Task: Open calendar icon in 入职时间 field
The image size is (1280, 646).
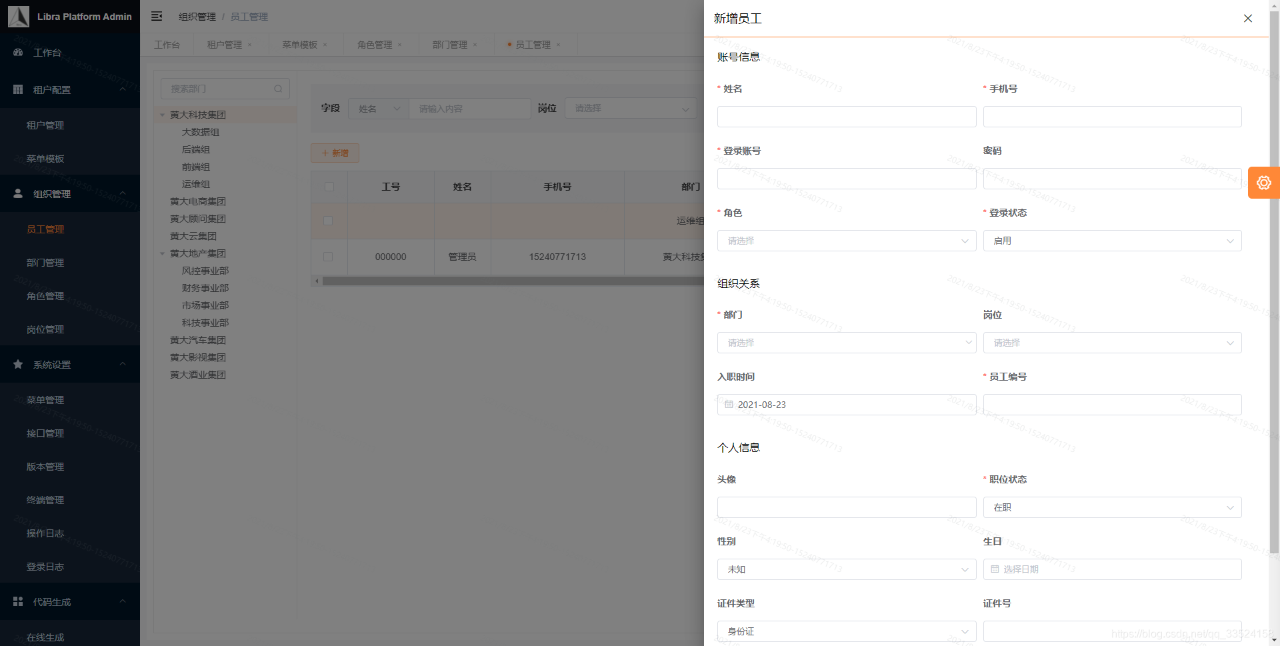Action: (x=729, y=404)
